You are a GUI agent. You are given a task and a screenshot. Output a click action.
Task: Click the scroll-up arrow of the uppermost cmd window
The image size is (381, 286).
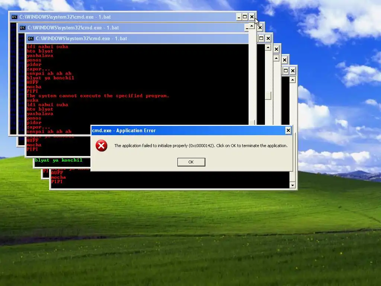click(x=252, y=26)
